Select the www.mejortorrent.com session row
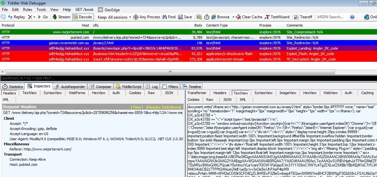 pos(189,32)
